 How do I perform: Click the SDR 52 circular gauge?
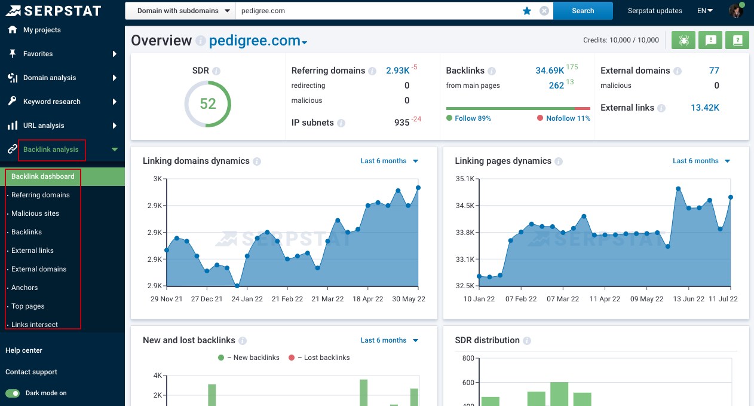(207, 104)
